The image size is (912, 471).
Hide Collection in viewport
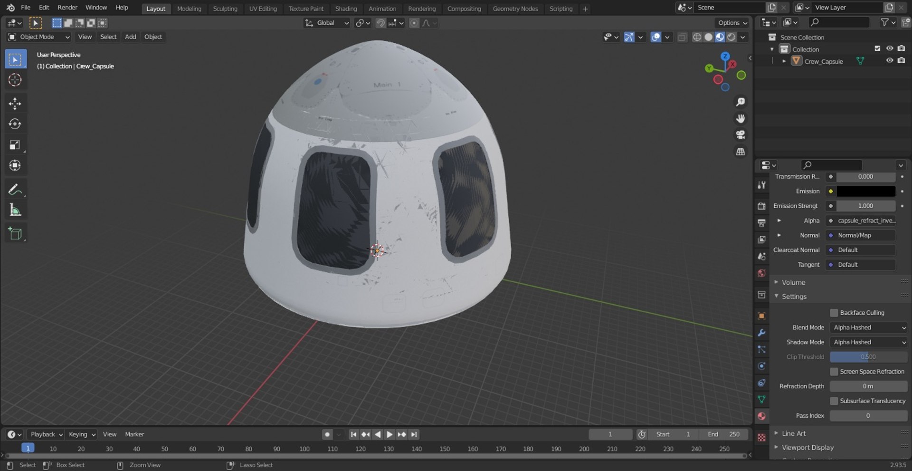(889, 48)
